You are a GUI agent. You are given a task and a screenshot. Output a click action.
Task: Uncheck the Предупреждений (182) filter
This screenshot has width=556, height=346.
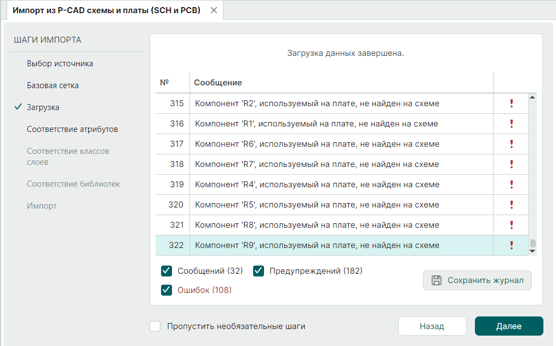click(x=259, y=271)
